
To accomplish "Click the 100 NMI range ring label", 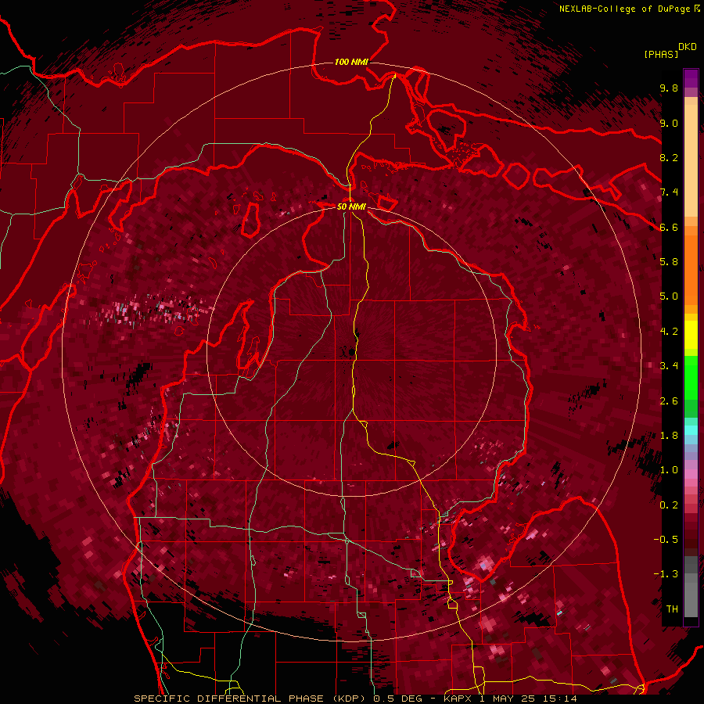I will 351,62.
